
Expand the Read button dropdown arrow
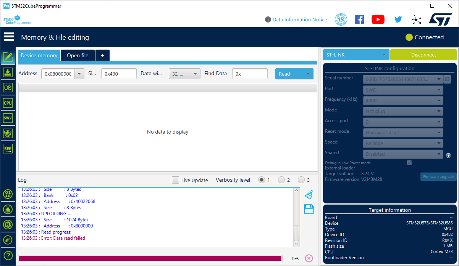(x=307, y=73)
